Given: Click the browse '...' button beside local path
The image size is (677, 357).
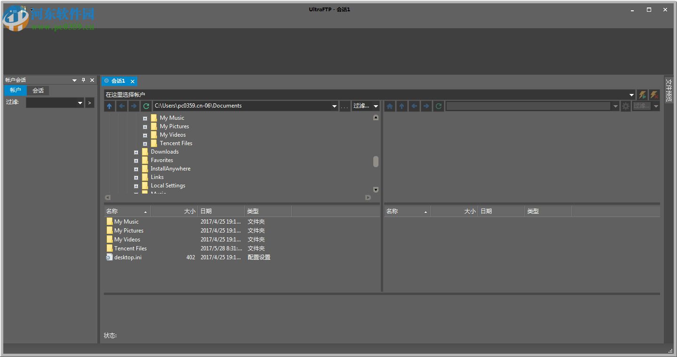Looking at the screenshot, I should pos(345,106).
